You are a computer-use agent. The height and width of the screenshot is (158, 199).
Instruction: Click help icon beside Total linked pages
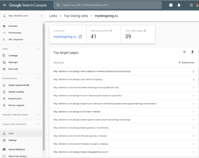click(x=145, y=31)
